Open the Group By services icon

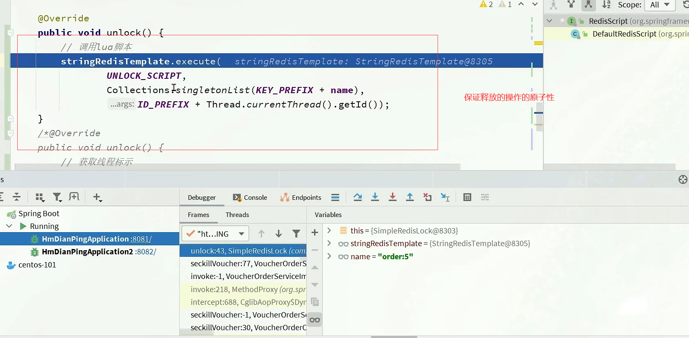(40, 197)
